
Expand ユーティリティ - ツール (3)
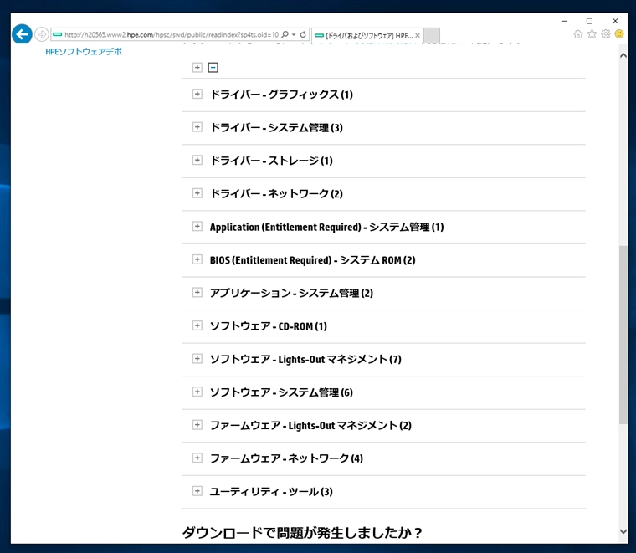197,491
